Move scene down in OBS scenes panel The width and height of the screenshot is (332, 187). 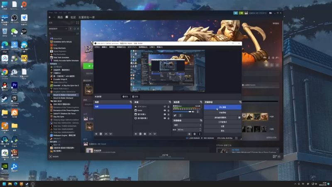pos(110,134)
